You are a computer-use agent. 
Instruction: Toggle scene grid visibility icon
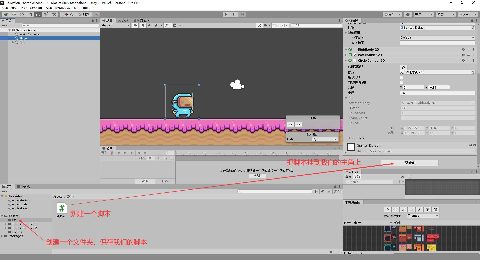click(x=175, y=25)
